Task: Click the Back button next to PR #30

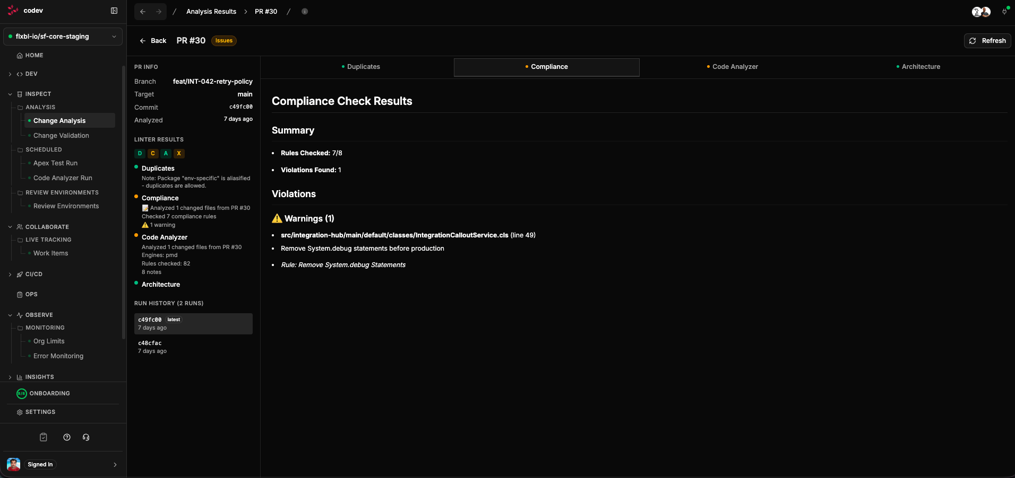Action: (152, 41)
